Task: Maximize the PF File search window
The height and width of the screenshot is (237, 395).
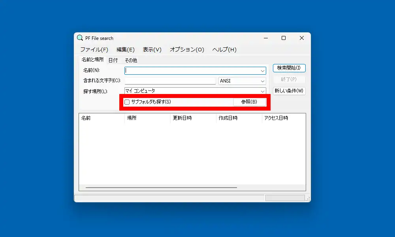Action: (x=284, y=38)
